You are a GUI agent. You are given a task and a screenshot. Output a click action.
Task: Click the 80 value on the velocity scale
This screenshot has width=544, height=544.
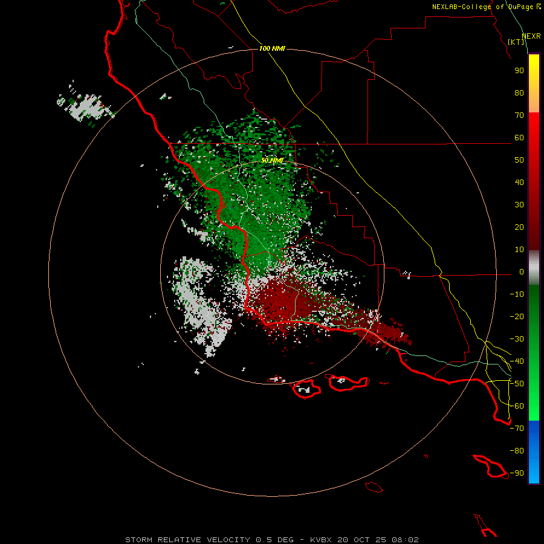[x=519, y=92]
